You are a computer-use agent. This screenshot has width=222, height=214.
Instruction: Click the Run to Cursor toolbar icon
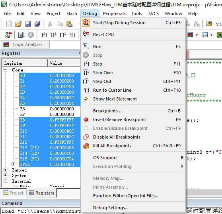(x=73, y=35)
